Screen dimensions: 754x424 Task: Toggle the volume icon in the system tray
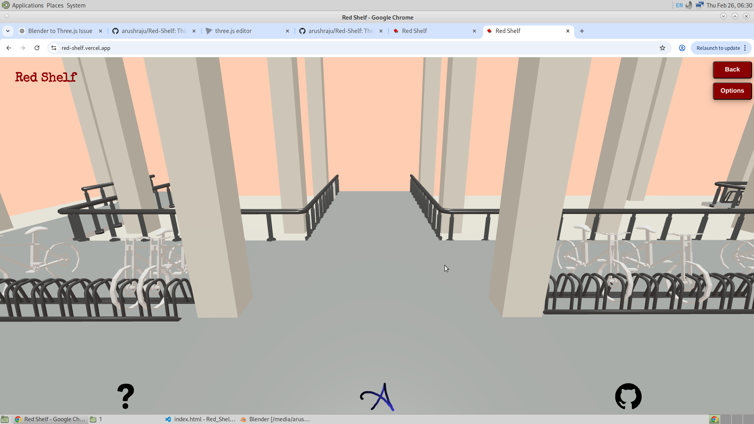(688, 5)
